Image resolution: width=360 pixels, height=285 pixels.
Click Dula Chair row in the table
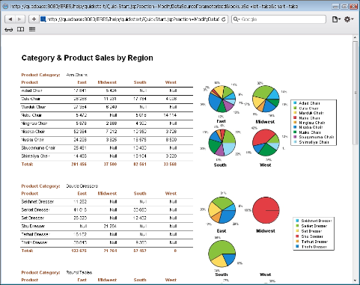click(106, 99)
